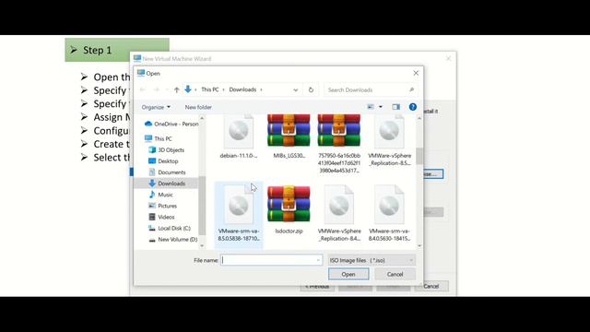Viewport: 590px width, 332px height.
Task: Click the back navigation arrow
Action: click(x=142, y=89)
